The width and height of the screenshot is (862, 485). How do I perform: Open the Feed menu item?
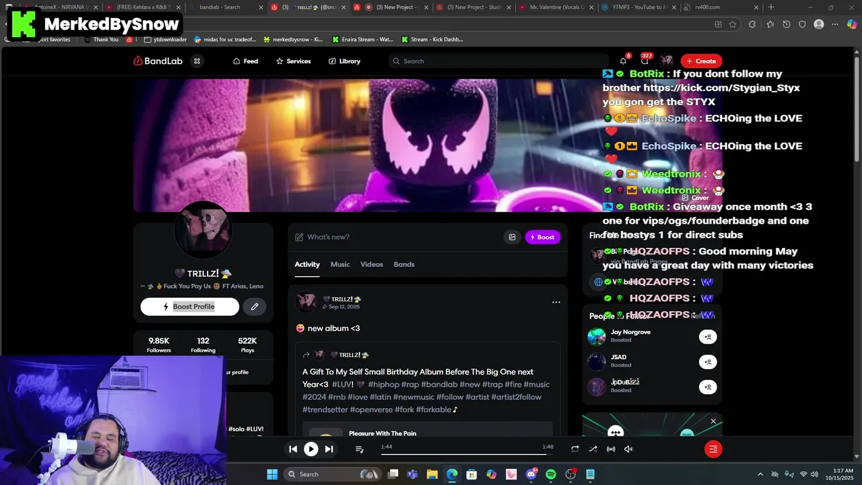pos(245,61)
